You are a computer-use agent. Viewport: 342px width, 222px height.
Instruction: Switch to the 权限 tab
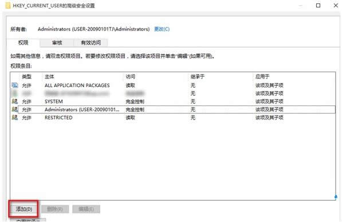click(23, 42)
